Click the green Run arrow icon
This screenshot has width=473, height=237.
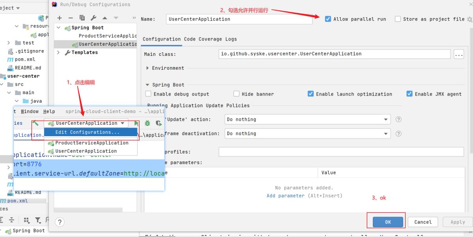coord(136,123)
